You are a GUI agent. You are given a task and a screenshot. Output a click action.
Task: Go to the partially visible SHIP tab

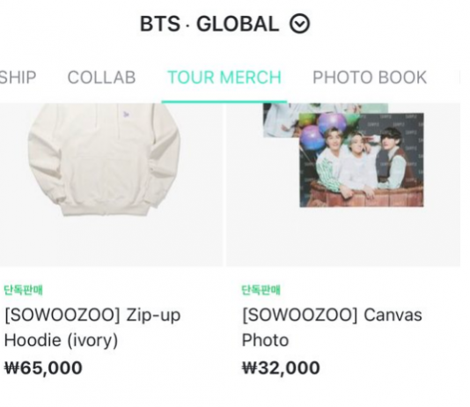(x=18, y=78)
